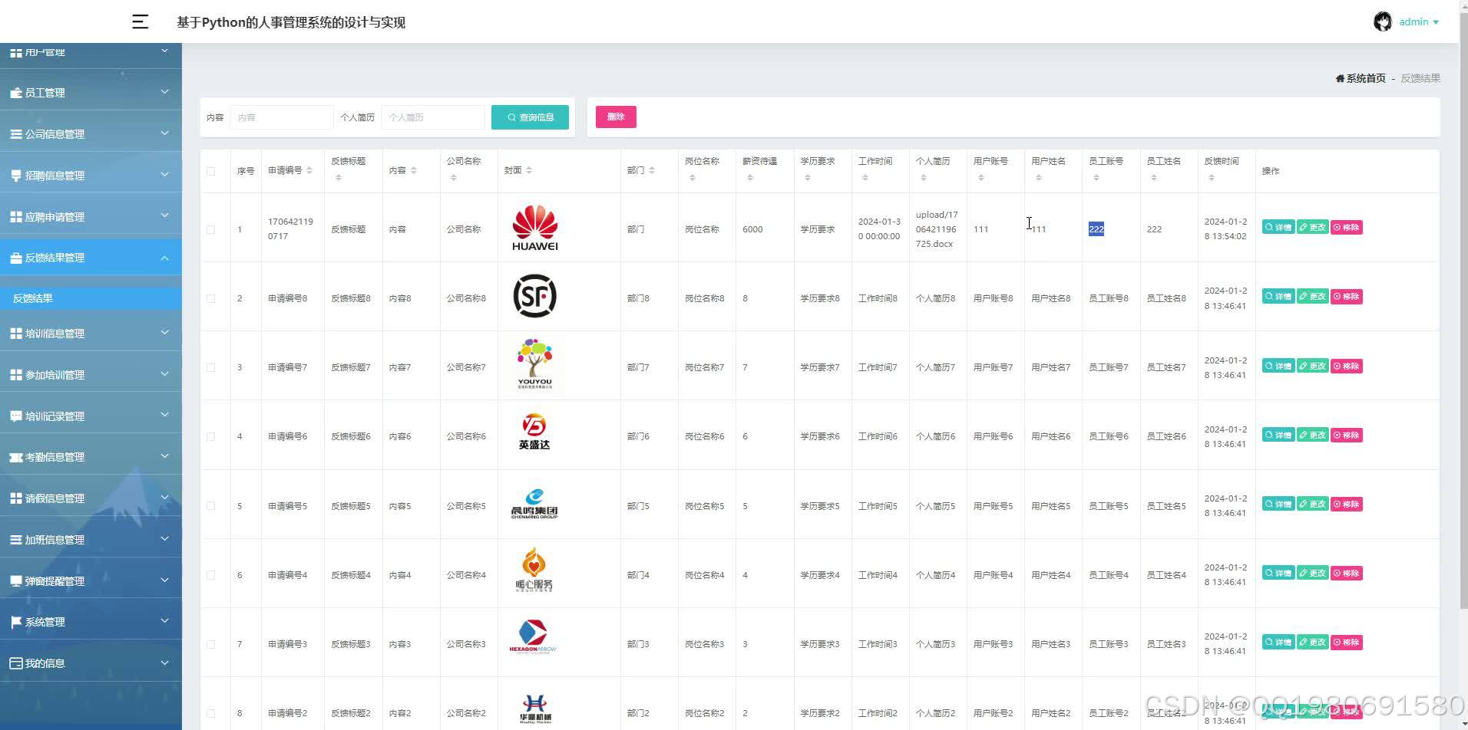The width and height of the screenshot is (1468, 730).
Task: Click the 招聘信息管理 sidebar icon
Action: tap(15, 176)
